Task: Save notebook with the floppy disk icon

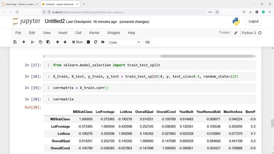Action: coord(15,42)
